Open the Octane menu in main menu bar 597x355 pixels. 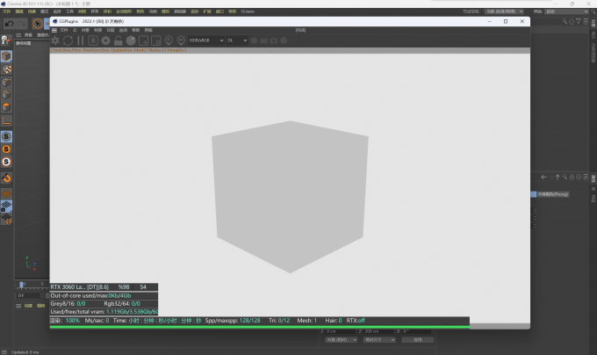pyautogui.click(x=248, y=11)
